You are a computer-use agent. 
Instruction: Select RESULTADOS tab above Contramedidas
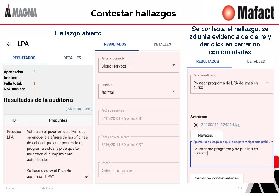point(208,61)
